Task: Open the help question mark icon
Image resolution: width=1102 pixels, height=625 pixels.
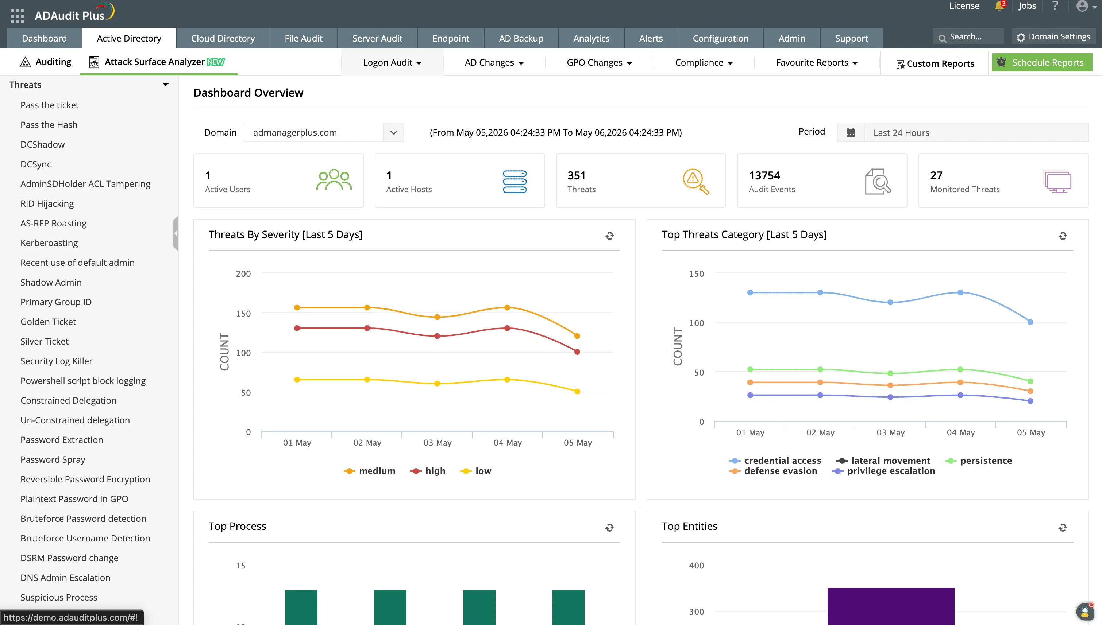Action: (x=1055, y=6)
